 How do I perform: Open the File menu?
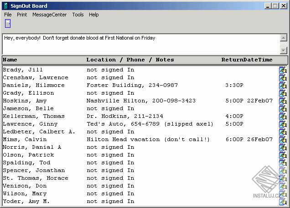tap(8, 15)
